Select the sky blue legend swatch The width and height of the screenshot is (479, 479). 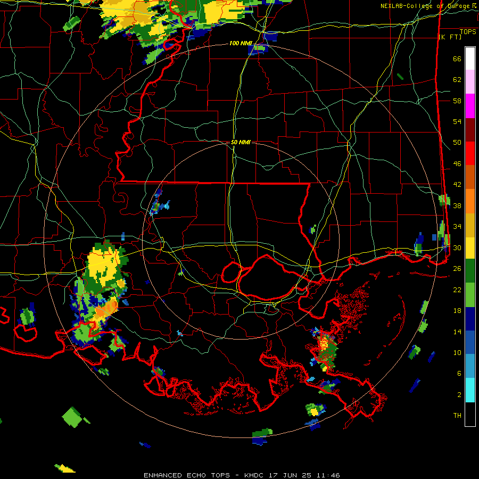coord(470,366)
